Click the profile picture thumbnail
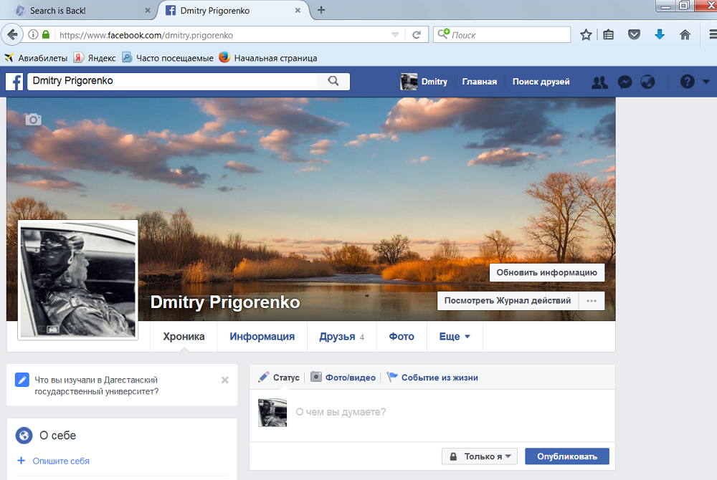The width and height of the screenshot is (717, 480). (77, 279)
